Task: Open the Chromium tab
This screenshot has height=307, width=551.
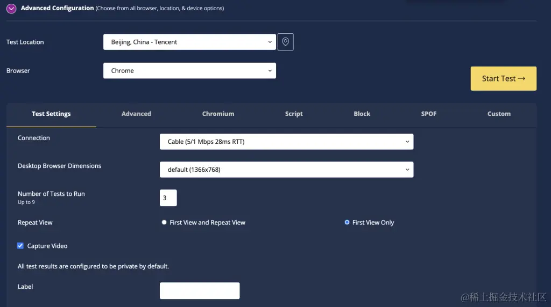Action: [x=218, y=114]
